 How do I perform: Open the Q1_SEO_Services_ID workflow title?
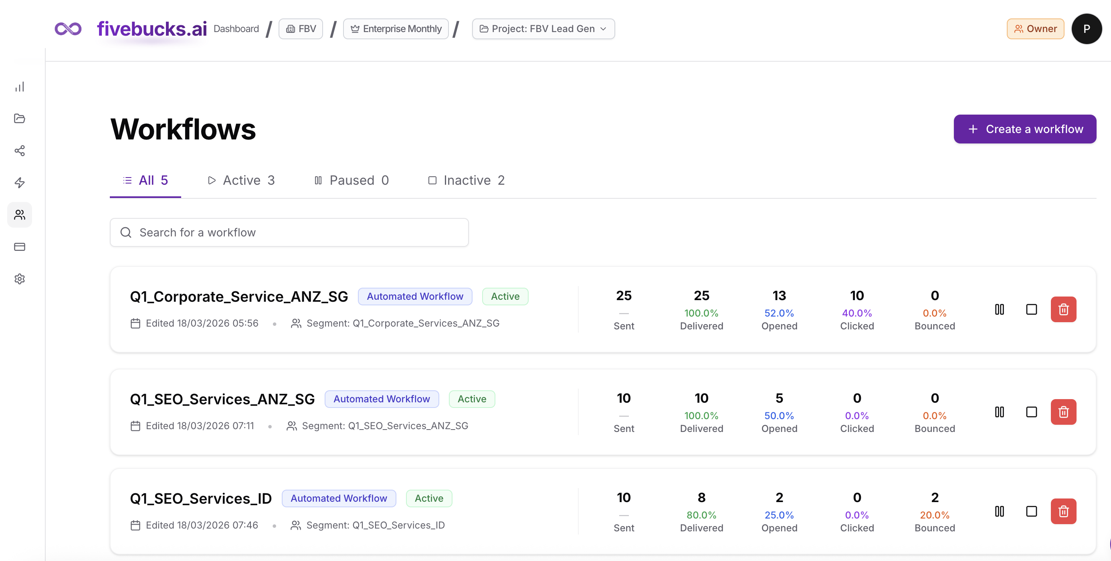(200, 498)
